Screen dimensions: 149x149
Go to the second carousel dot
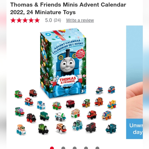(x=63, y=148)
